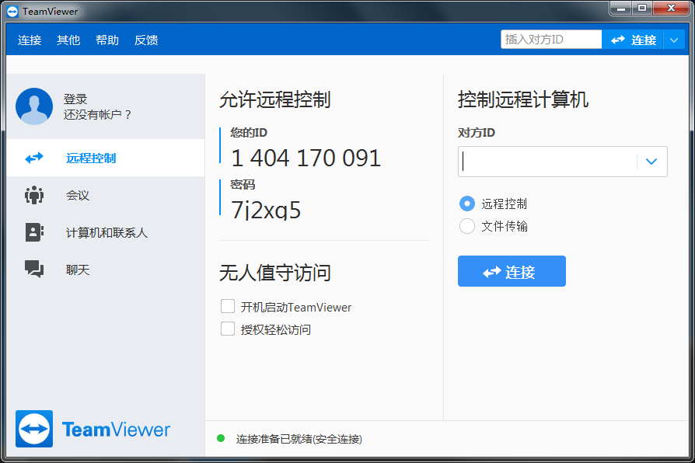695x463 pixels.
Task: Click the 无人值守访问 heading
Action: (275, 273)
